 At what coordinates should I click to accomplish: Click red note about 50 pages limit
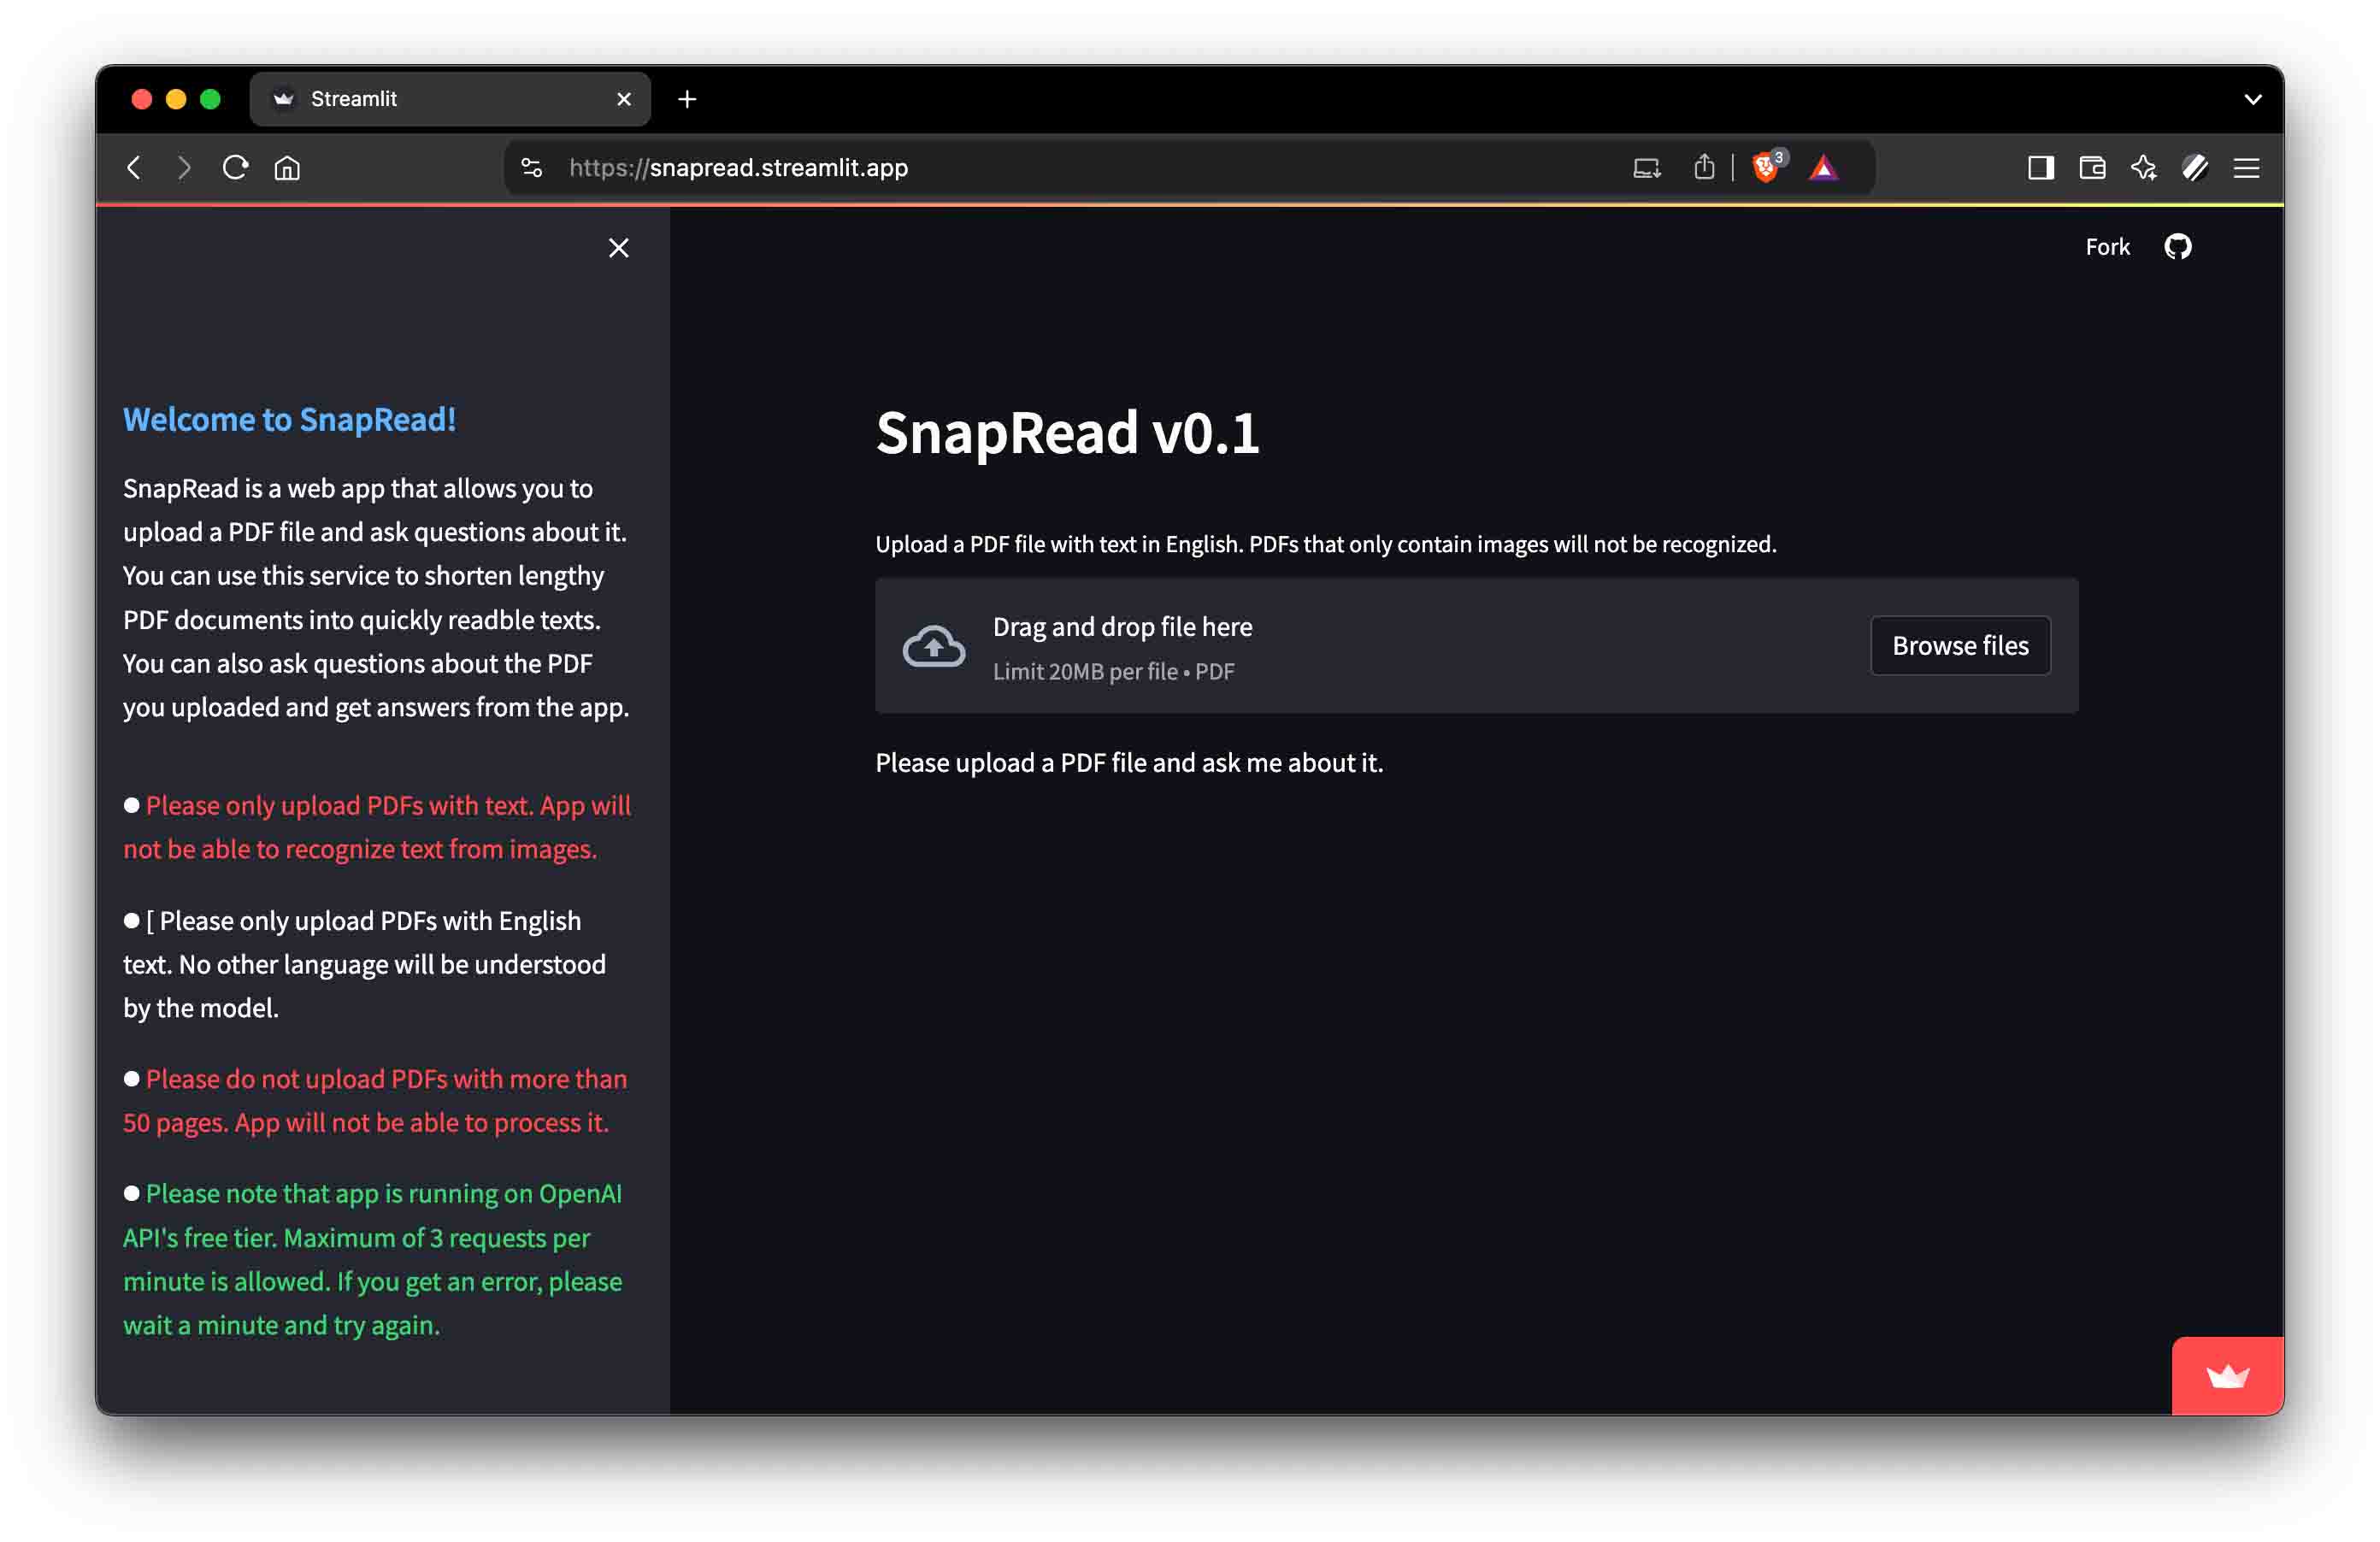pos(375,1101)
